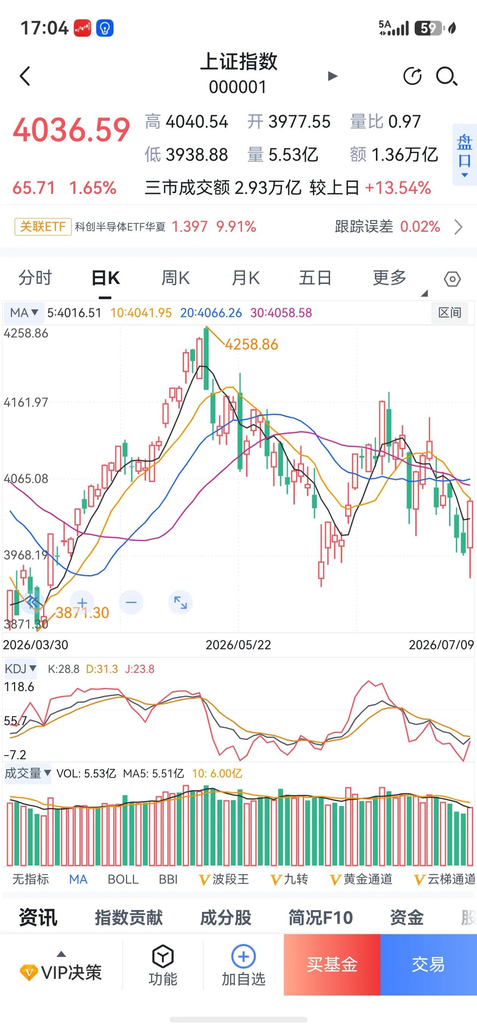The image size is (477, 1030).
Task: Tap the MA 5:4016.51 value
Action: [x=74, y=313]
